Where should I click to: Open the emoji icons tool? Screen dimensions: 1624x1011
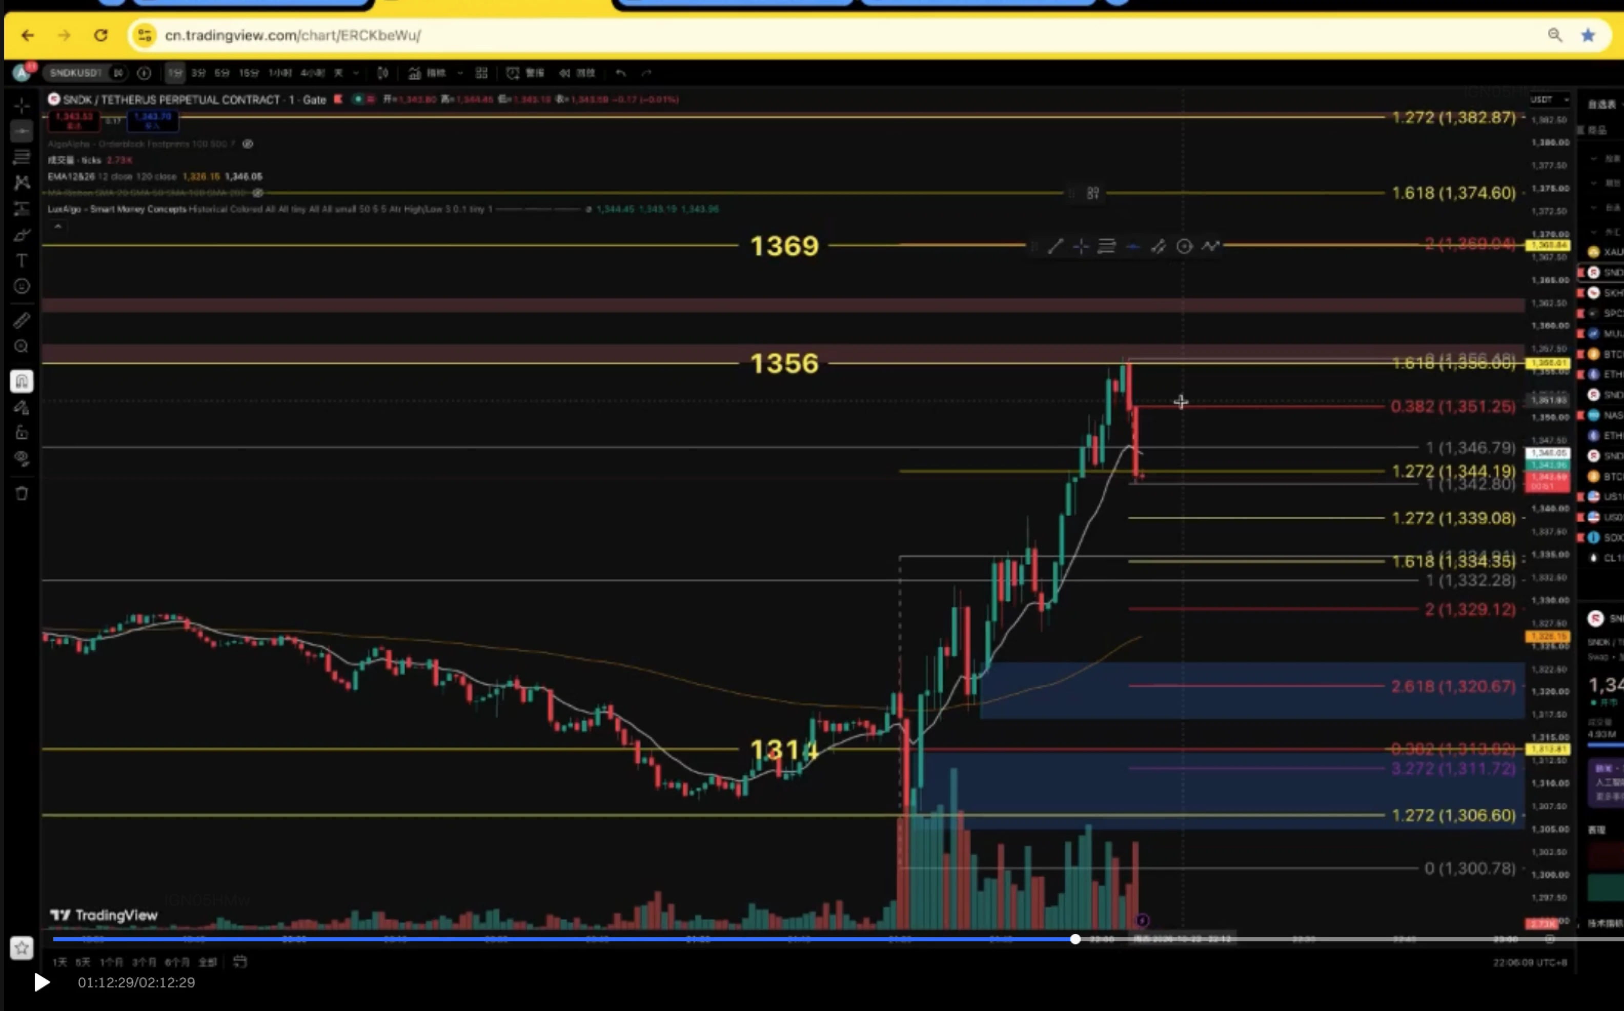pos(22,286)
